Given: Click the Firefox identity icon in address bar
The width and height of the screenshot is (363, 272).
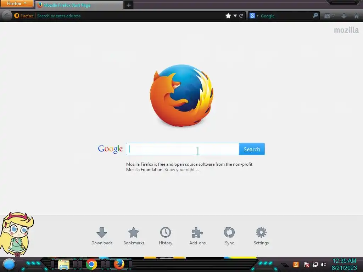Looking at the screenshot, I should (x=17, y=16).
